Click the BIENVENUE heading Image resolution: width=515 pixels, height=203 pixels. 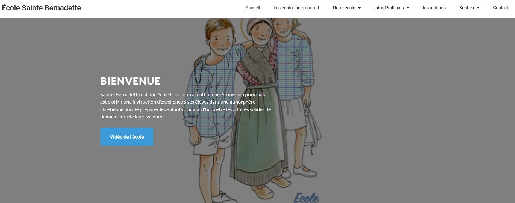point(130,81)
